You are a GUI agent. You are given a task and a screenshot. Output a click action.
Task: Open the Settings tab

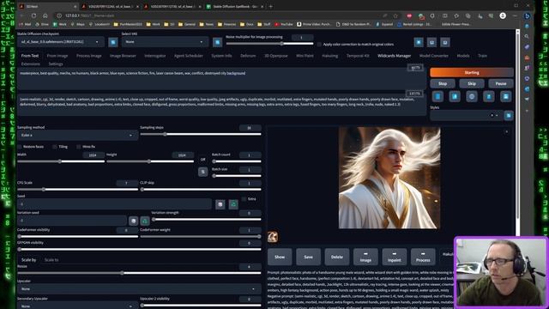(x=55, y=64)
